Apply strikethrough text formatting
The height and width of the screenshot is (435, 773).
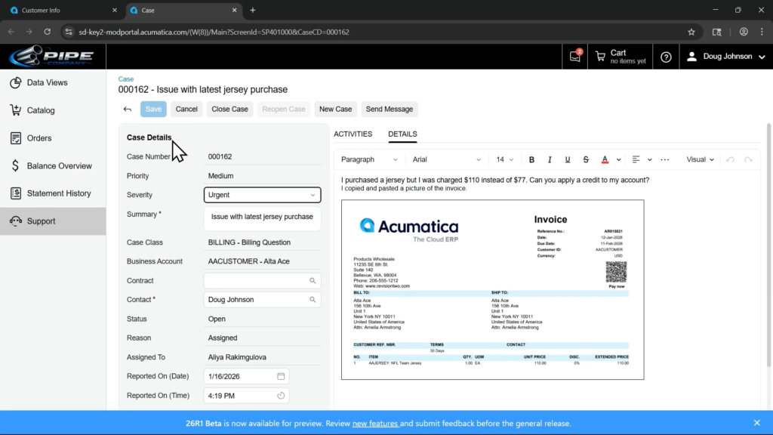pyautogui.click(x=586, y=159)
